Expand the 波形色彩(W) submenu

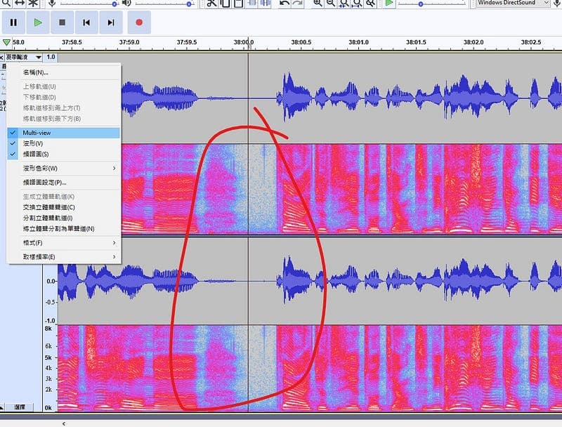click(x=64, y=168)
